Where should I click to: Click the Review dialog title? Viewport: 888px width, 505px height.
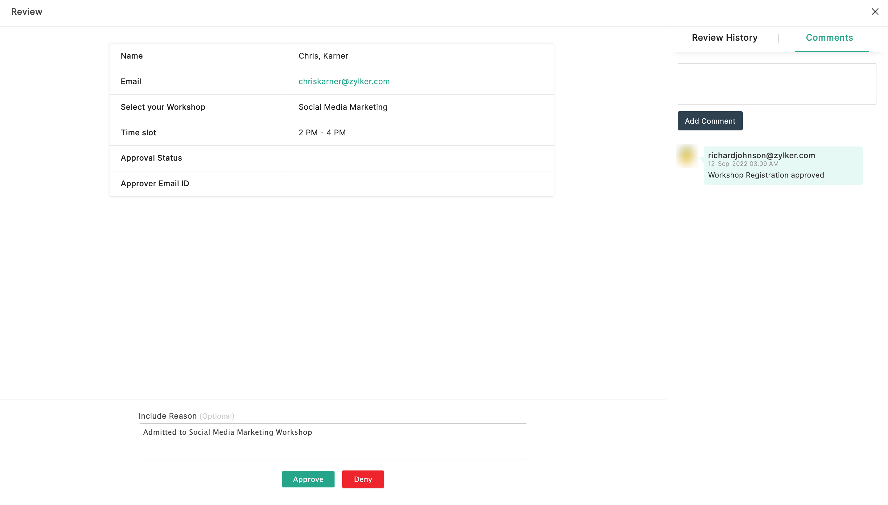point(27,12)
